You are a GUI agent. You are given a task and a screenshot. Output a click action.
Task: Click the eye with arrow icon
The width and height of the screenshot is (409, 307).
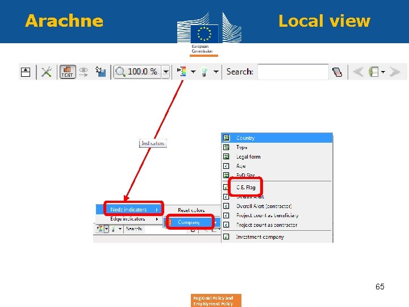pos(84,72)
